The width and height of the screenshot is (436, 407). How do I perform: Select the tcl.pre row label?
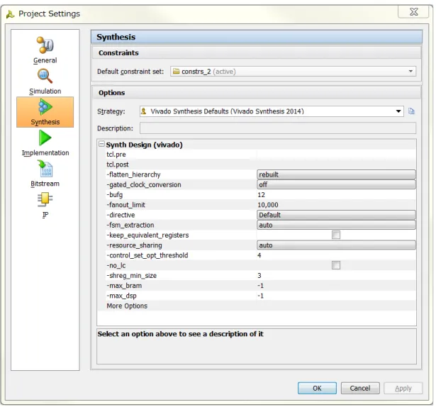coord(116,155)
